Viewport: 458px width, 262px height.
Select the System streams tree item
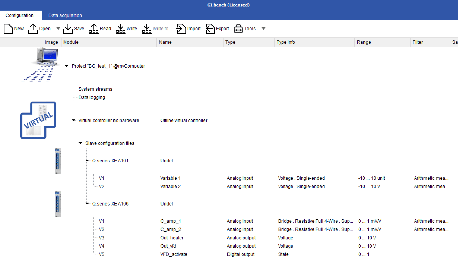[x=95, y=89]
